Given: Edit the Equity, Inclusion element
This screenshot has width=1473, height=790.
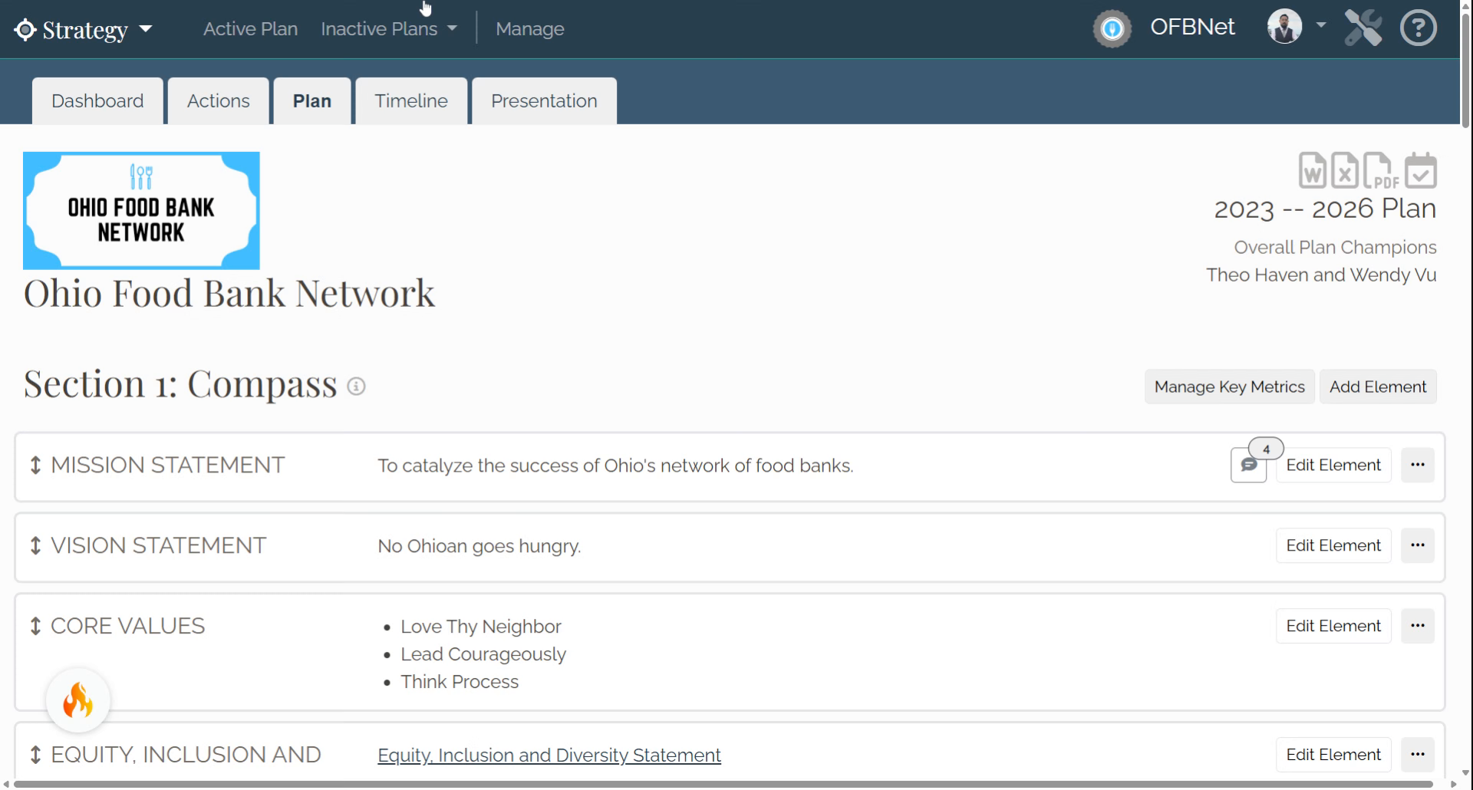Looking at the screenshot, I should pos(1333,755).
